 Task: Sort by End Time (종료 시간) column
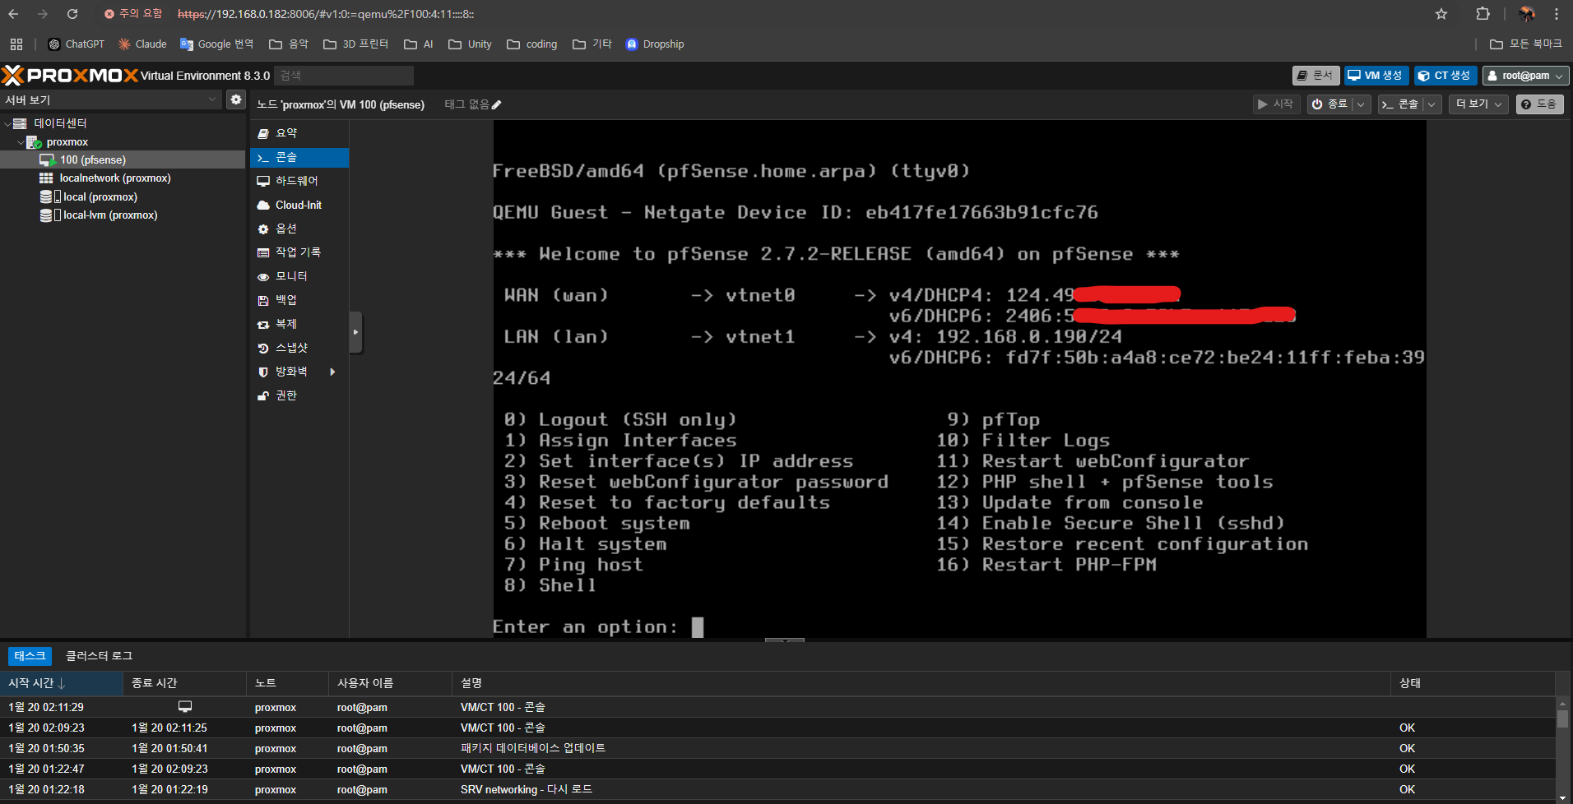coord(185,683)
